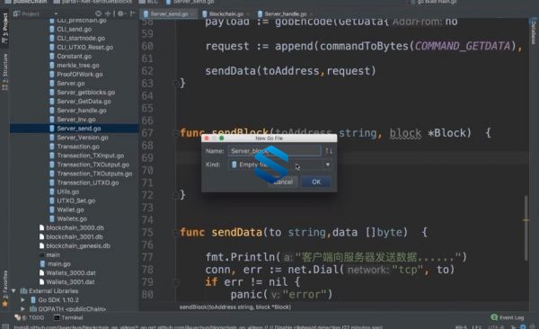This screenshot has height=329, width=539.
Task: Select Transaction_TXOutput.go in the project tree
Action: (93, 164)
